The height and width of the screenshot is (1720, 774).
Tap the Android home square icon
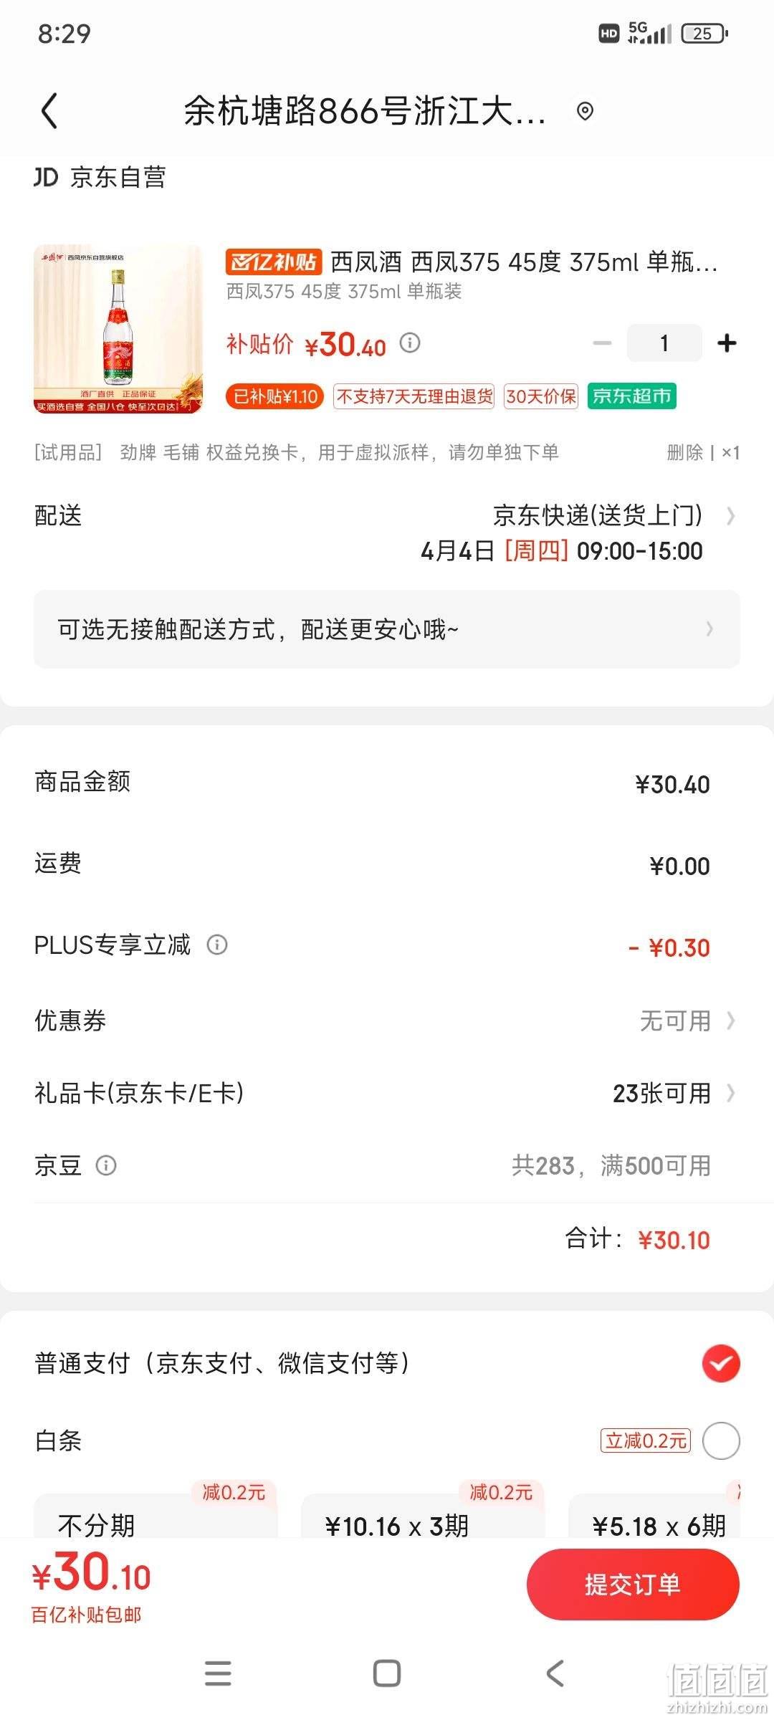pyautogui.click(x=387, y=1673)
